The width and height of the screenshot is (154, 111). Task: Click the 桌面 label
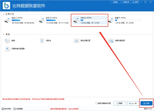coord(13,41)
